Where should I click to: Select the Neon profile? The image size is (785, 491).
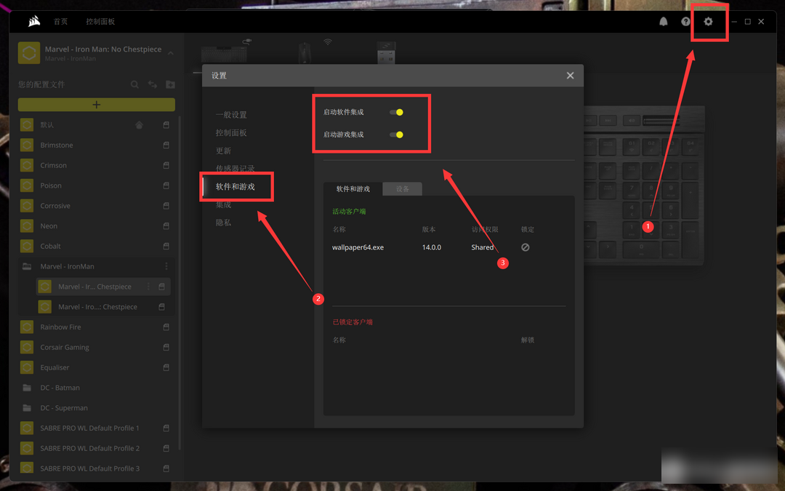click(49, 226)
